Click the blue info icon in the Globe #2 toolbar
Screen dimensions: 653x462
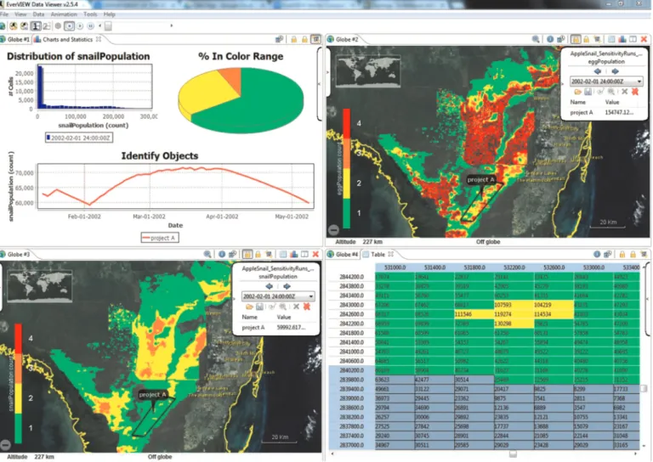pyautogui.click(x=550, y=39)
